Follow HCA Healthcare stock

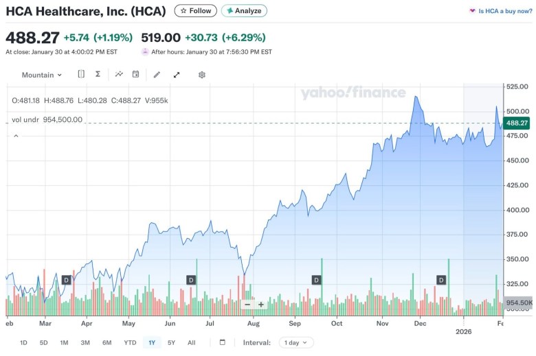(196, 11)
